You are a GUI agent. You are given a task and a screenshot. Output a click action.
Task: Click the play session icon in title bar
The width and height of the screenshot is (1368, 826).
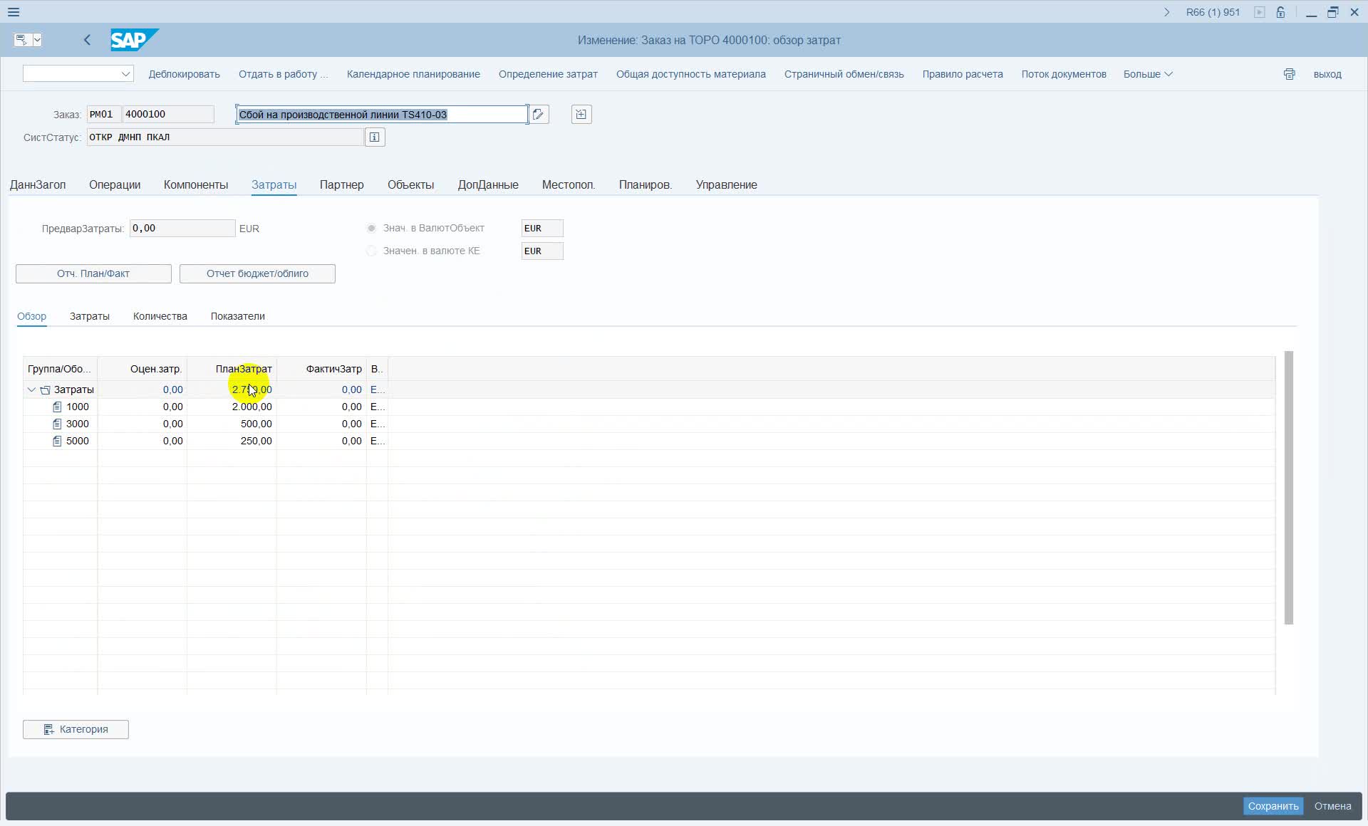[x=1260, y=12]
